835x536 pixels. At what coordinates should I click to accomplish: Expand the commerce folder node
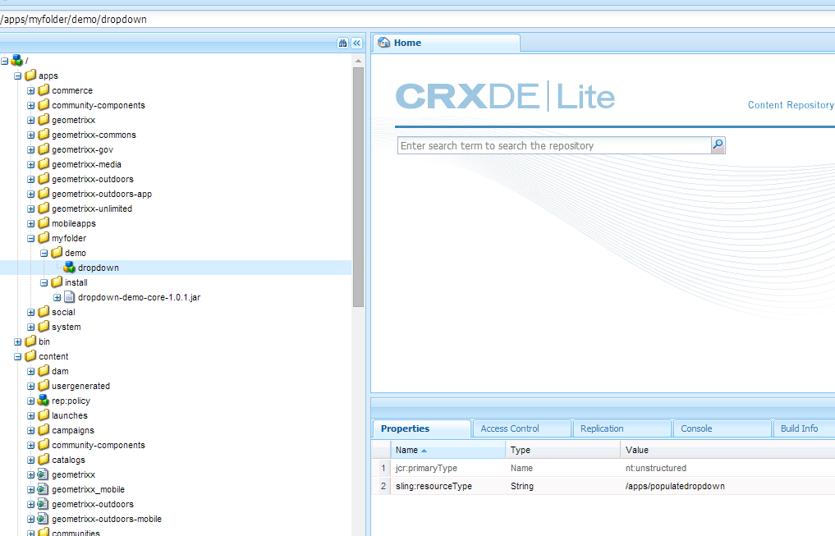31,91
